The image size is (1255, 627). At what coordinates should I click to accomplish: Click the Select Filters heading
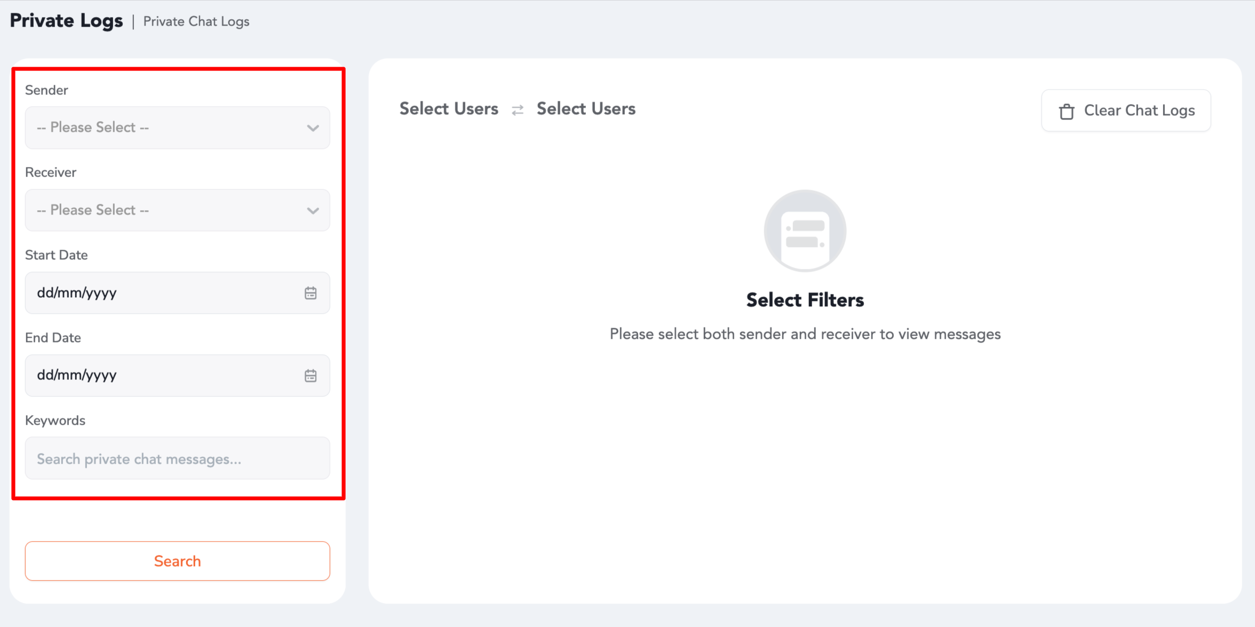pyautogui.click(x=805, y=300)
